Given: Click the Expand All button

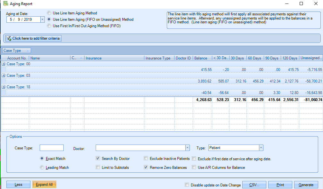Looking at the screenshot, I should click(44, 185).
